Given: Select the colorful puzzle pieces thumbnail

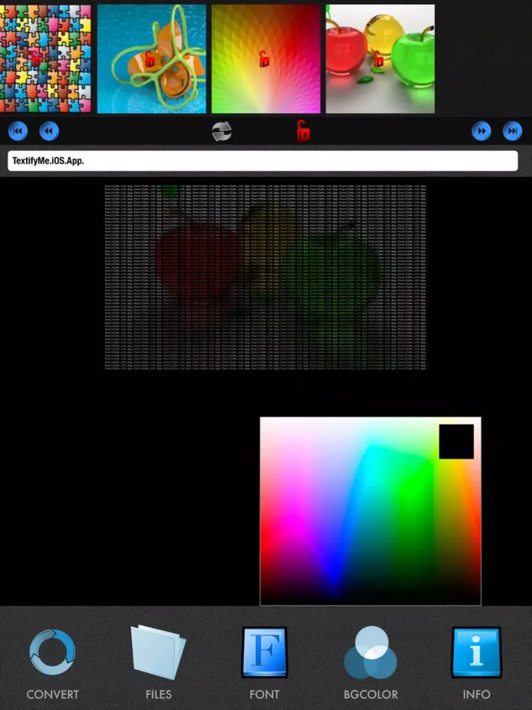Looking at the screenshot, I should (x=45, y=59).
